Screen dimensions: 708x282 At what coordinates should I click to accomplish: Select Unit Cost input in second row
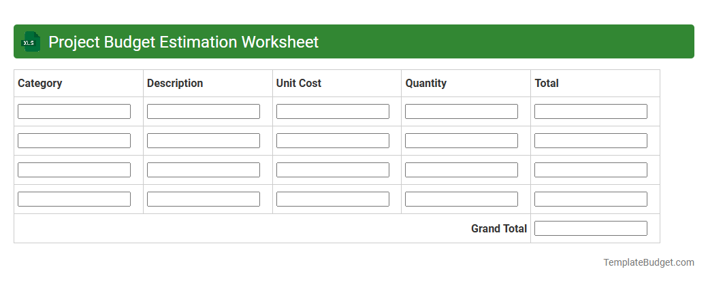point(333,141)
